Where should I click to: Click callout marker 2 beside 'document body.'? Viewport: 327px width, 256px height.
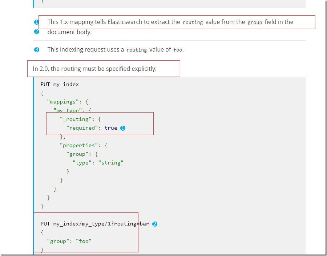coord(36,32)
